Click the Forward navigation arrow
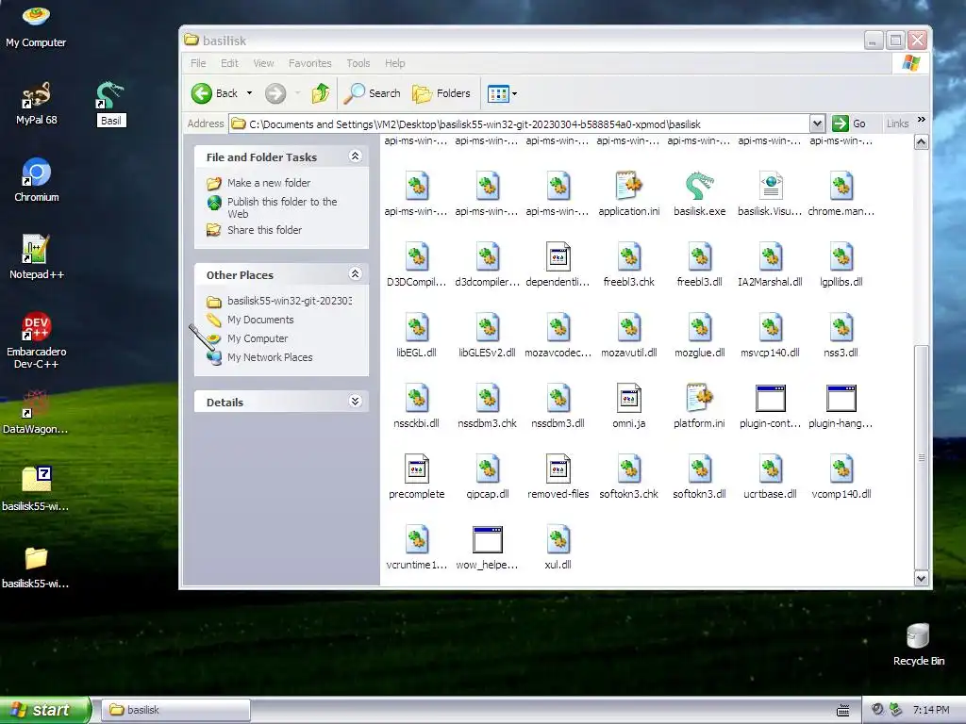 (275, 93)
